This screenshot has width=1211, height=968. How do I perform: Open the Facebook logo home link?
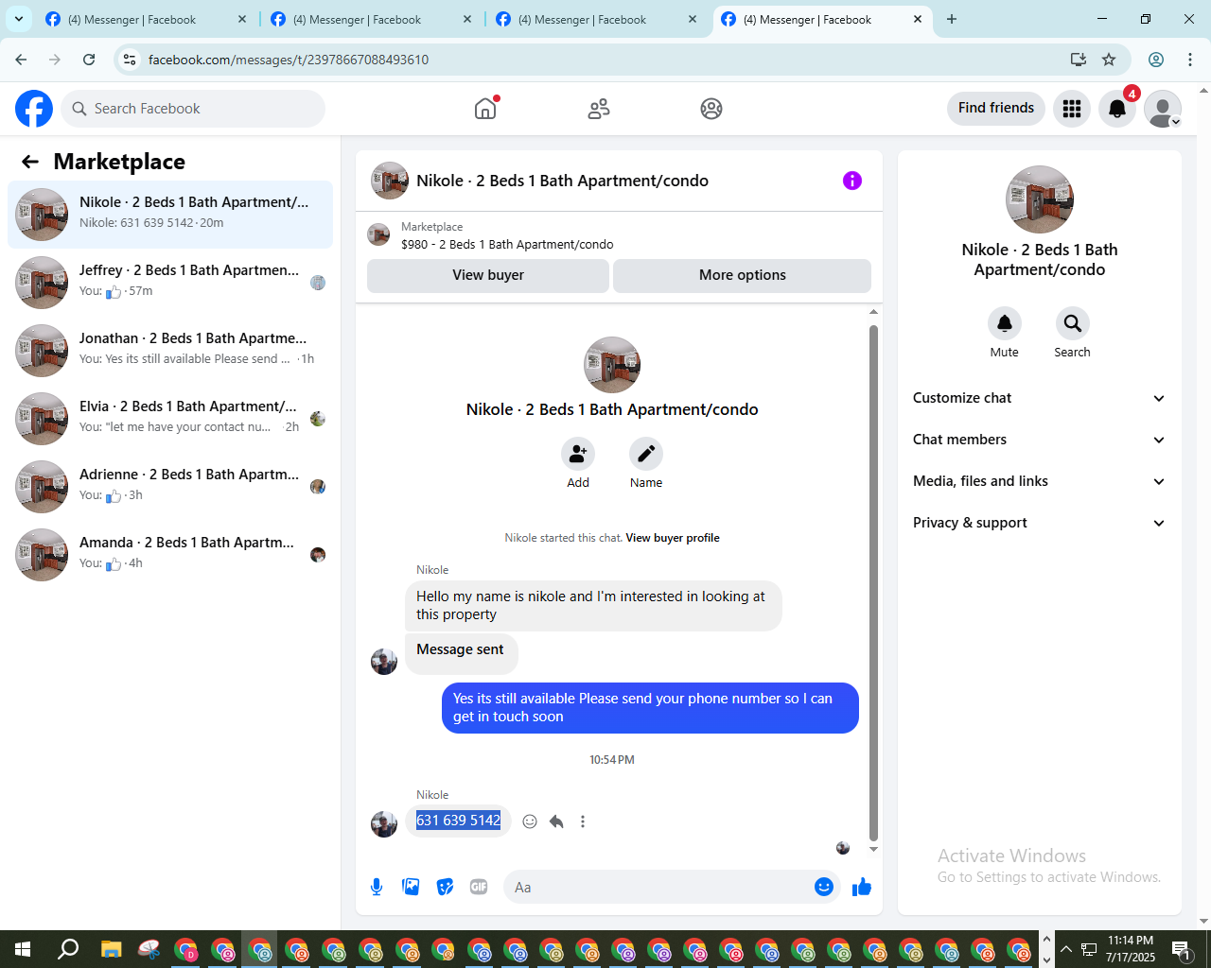34,109
